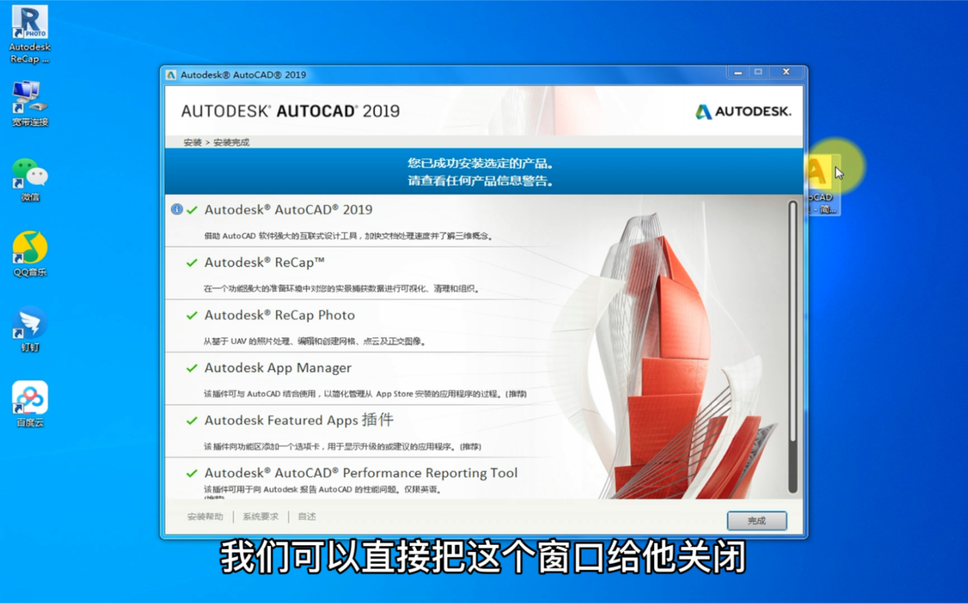Viewport: 968px width, 604px height.
Task: Click the 您已成功安装选定的产品 banner text
Action: 480,163
